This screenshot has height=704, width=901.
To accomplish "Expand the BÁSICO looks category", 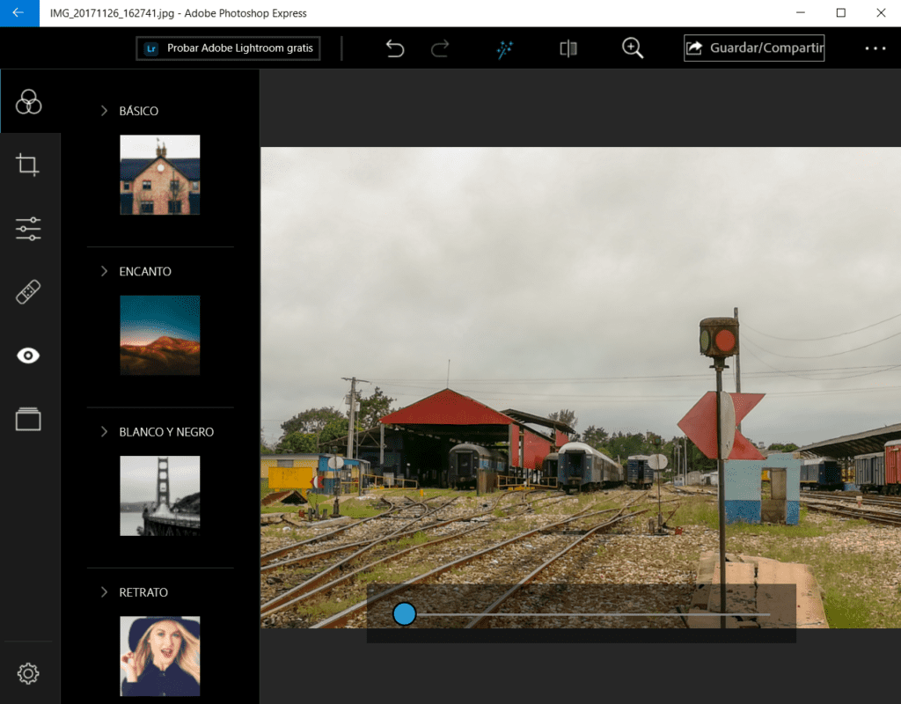I will (104, 110).
